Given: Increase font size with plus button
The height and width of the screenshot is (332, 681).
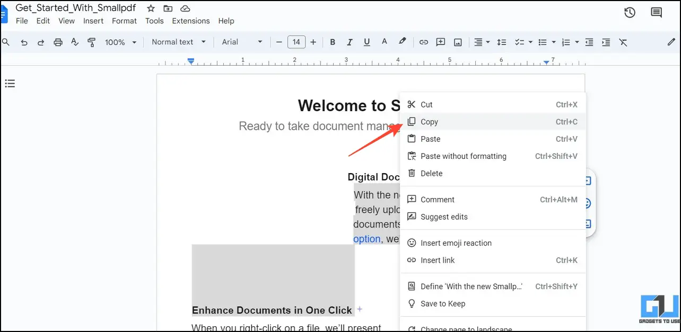Looking at the screenshot, I should click(x=313, y=42).
